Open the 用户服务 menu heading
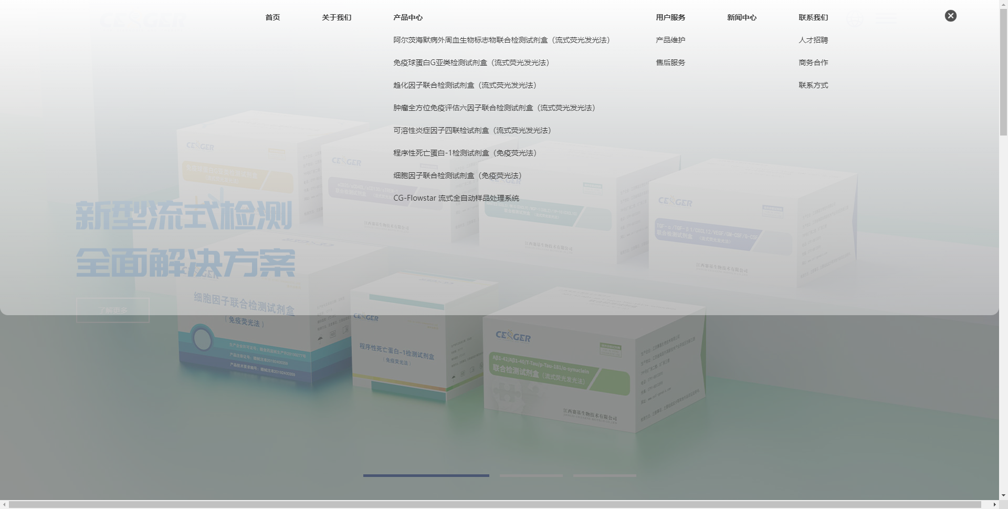The width and height of the screenshot is (1008, 509). point(670,17)
